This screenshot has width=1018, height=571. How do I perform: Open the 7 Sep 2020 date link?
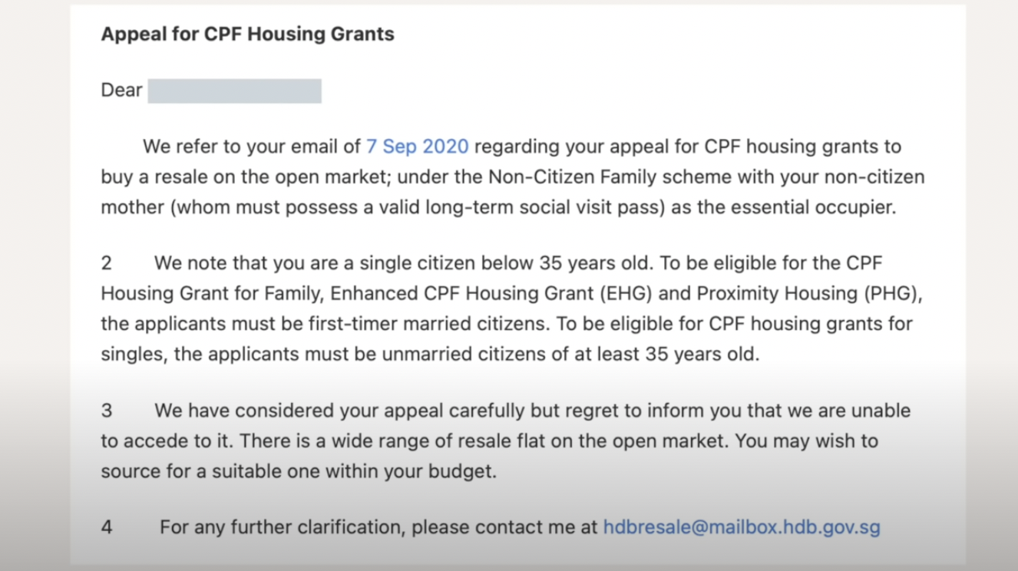[417, 146]
